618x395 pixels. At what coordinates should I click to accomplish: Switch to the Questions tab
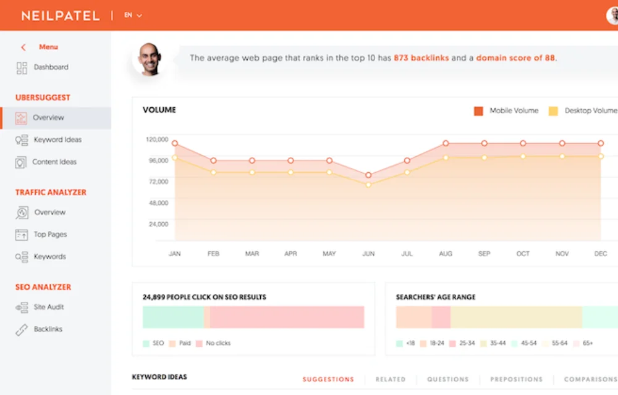[x=447, y=380]
